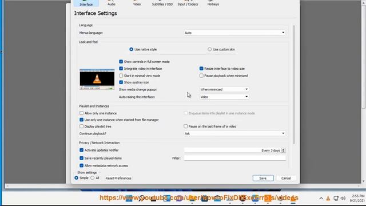
Task: Switch to the Audio preferences tab
Action: pos(112,3)
